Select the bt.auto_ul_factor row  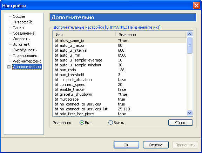pos(120,45)
